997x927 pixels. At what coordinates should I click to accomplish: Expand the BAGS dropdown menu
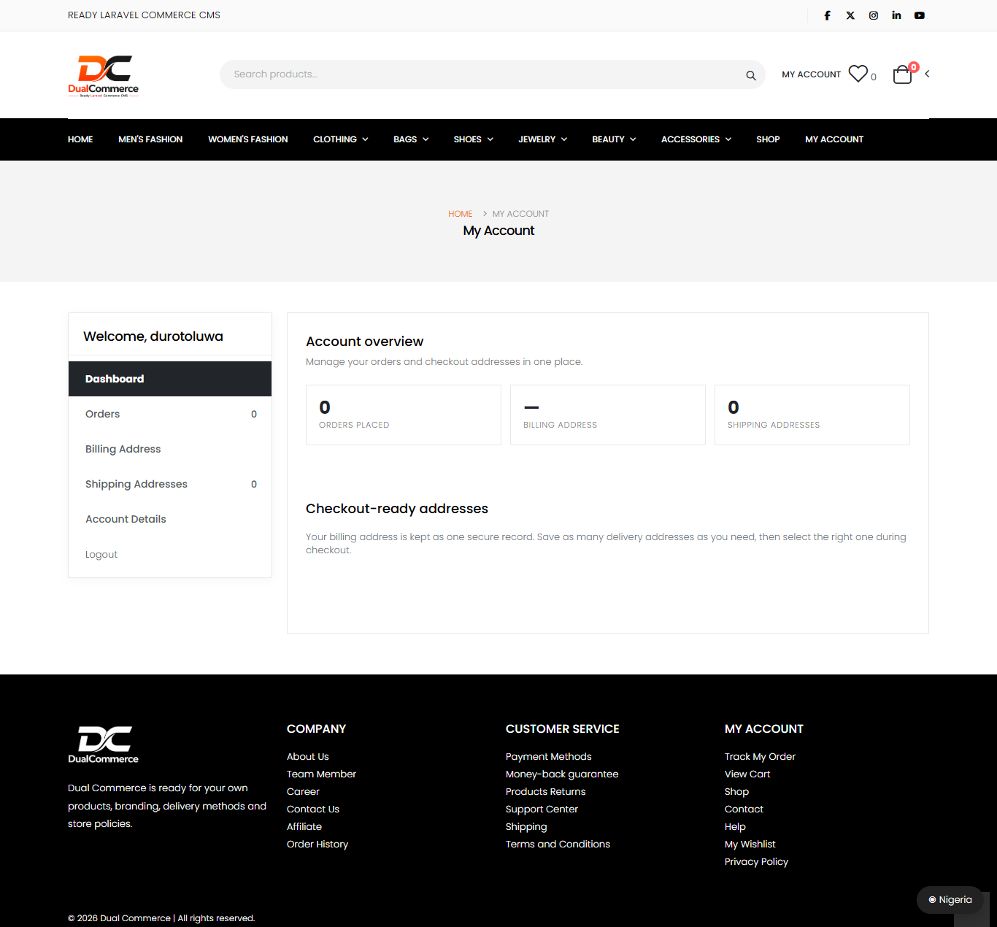pos(411,139)
